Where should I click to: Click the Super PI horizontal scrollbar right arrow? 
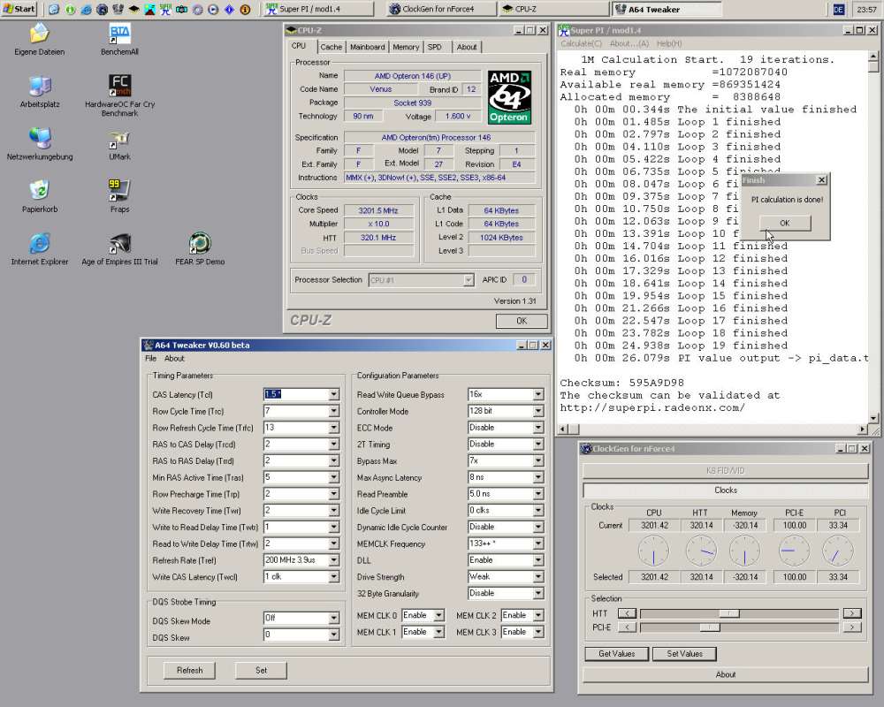pyautogui.click(x=862, y=430)
